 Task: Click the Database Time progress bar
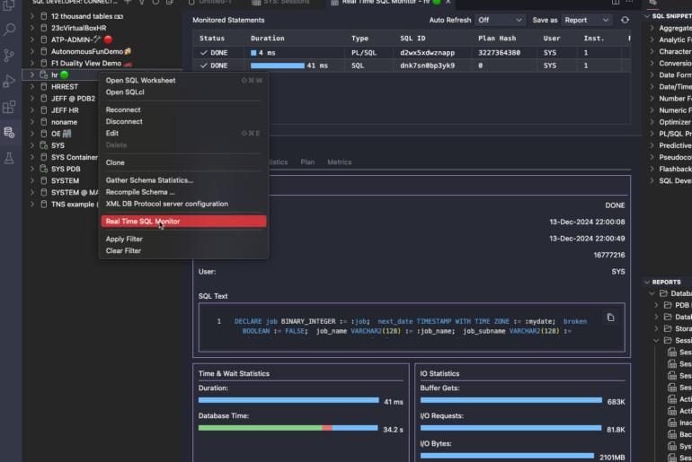coord(288,429)
